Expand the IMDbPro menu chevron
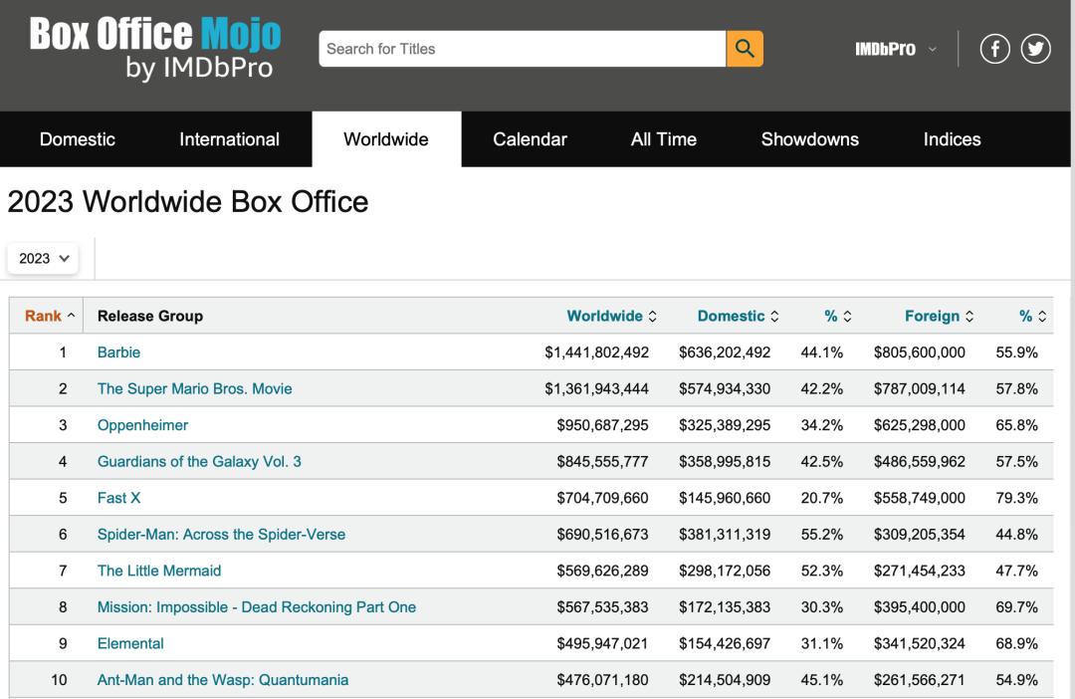Image resolution: width=1075 pixels, height=699 pixels. pos(933,50)
